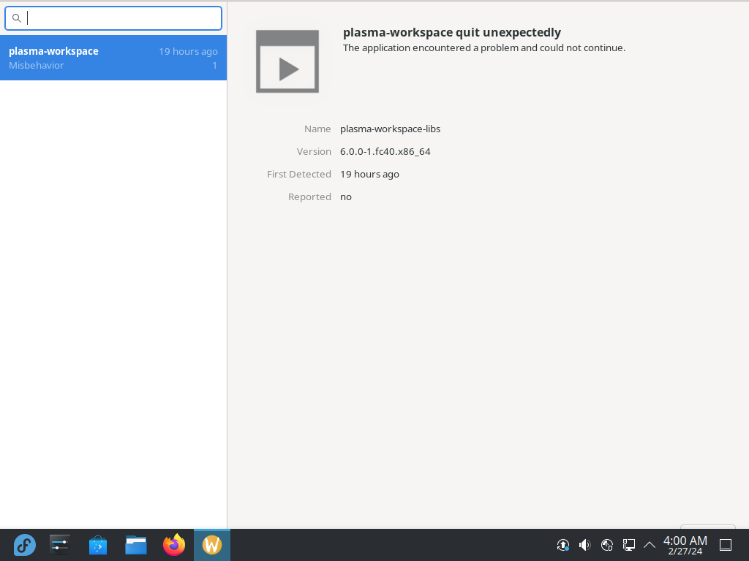Click the "First Detected" field label
749x561 pixels.
pos(299,175)
